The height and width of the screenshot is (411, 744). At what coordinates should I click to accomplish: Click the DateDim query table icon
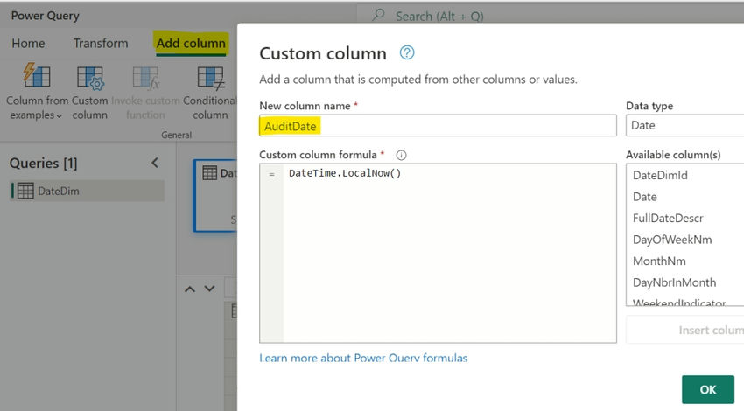coord(25,191)
